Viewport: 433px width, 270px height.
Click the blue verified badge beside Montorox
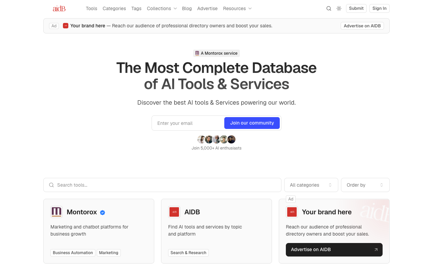click(102, 212)
